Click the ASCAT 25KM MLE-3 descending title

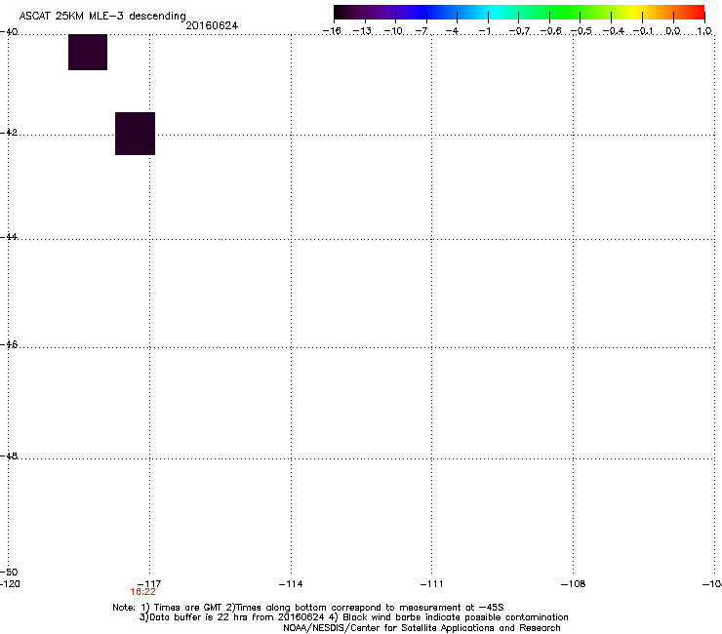102,16
